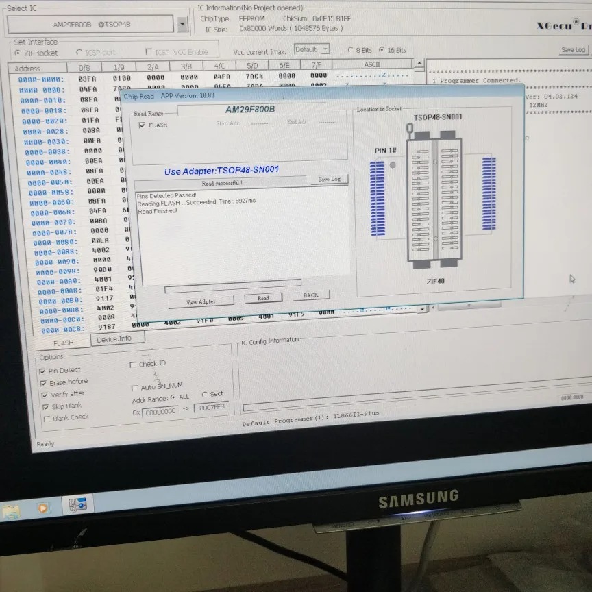Click View Adpter button
This screenshot has height=592, width=592.
[201, 301]
